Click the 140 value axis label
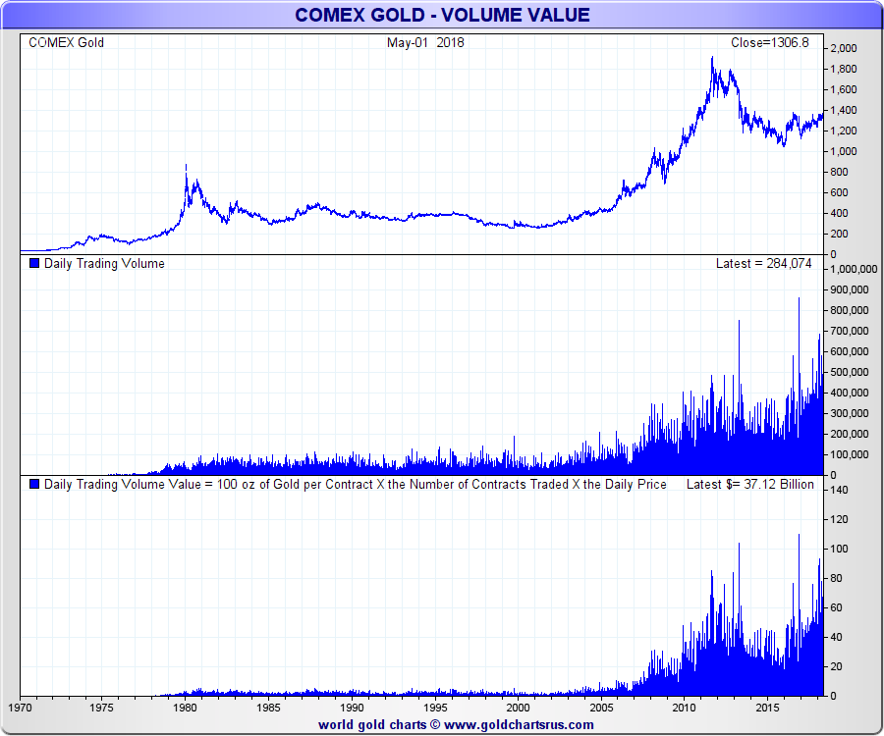 (x=839, y=490)
